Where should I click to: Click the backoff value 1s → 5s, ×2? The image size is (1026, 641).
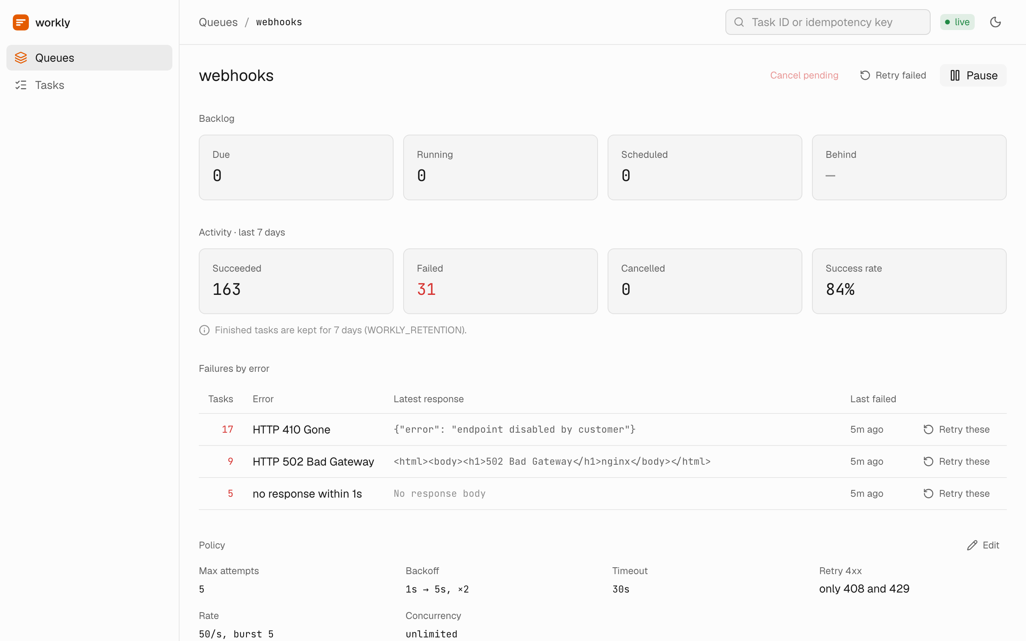(x=437, y=589)
